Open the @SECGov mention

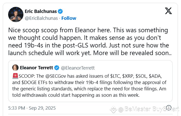(x=56, y=76)
